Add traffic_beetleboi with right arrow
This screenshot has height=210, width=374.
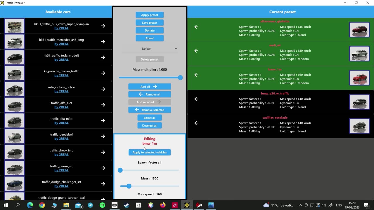pos(103,136)
